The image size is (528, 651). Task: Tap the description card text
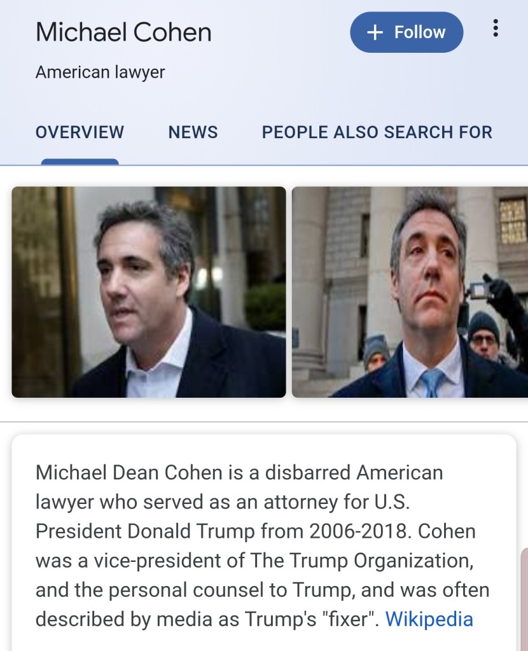262,545
